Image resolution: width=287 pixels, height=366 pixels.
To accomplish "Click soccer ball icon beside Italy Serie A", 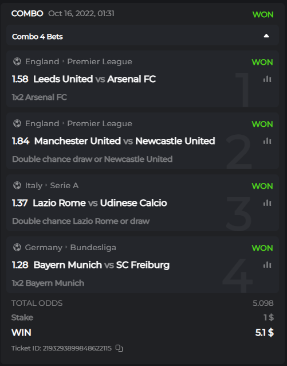I will (x=17, y=185).
